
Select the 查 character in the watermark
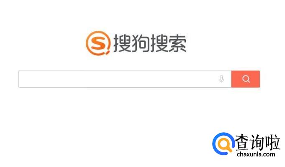[x=242, y=142]
